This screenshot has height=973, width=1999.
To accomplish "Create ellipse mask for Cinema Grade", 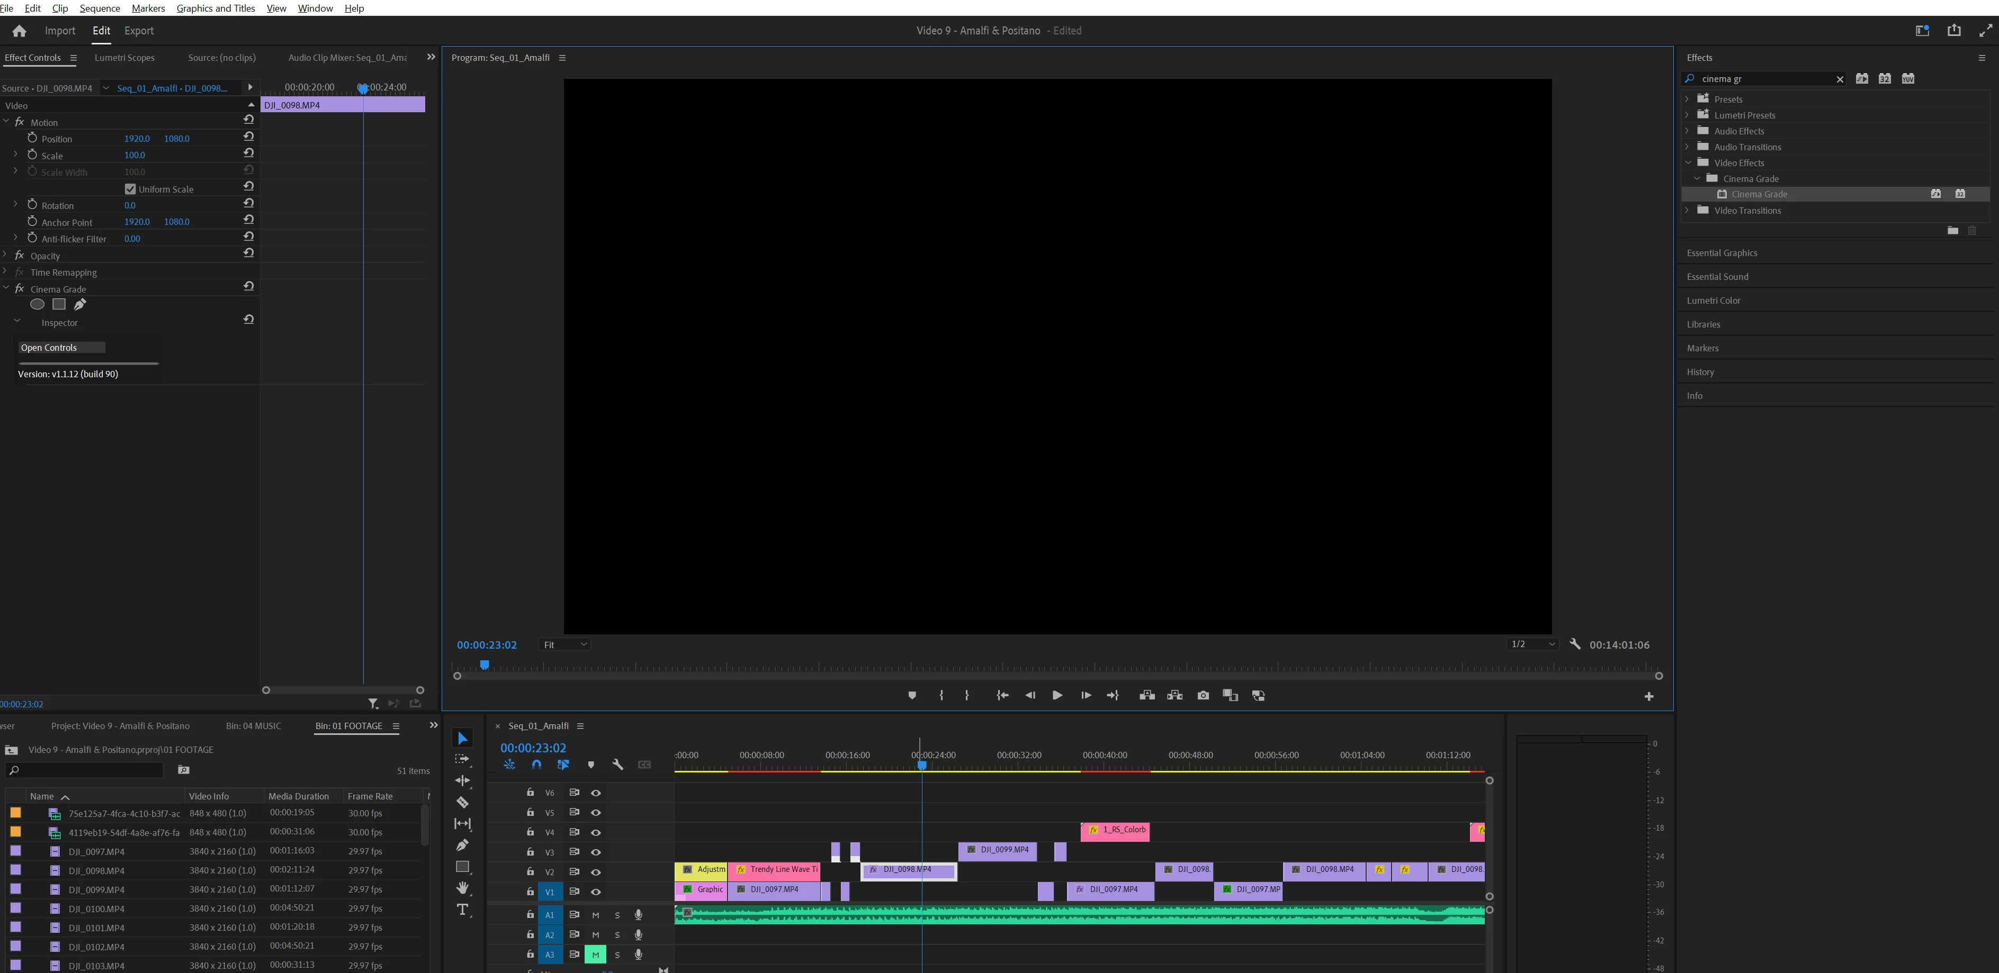I will point(37,305).
